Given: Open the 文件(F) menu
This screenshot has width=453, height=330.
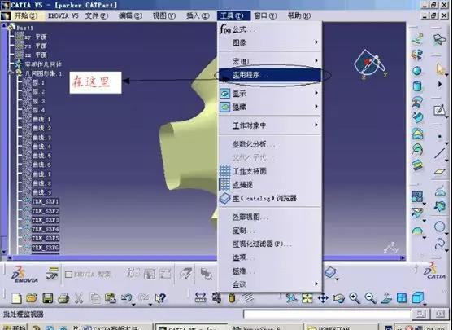Looking at the screenshot, I should coord(97,15).
